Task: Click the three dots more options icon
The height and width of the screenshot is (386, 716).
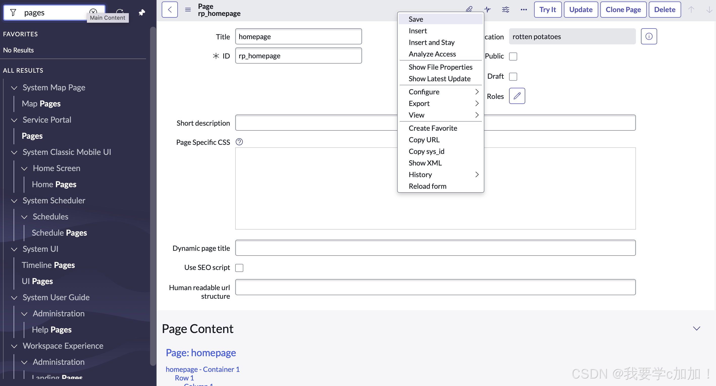Action: (524, 10)
